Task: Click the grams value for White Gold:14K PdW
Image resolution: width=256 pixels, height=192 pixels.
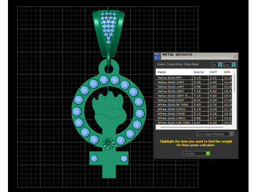Action: (x=197, y=123)
